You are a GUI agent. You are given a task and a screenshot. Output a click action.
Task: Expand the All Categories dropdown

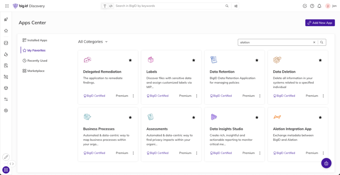coord(93,42)
